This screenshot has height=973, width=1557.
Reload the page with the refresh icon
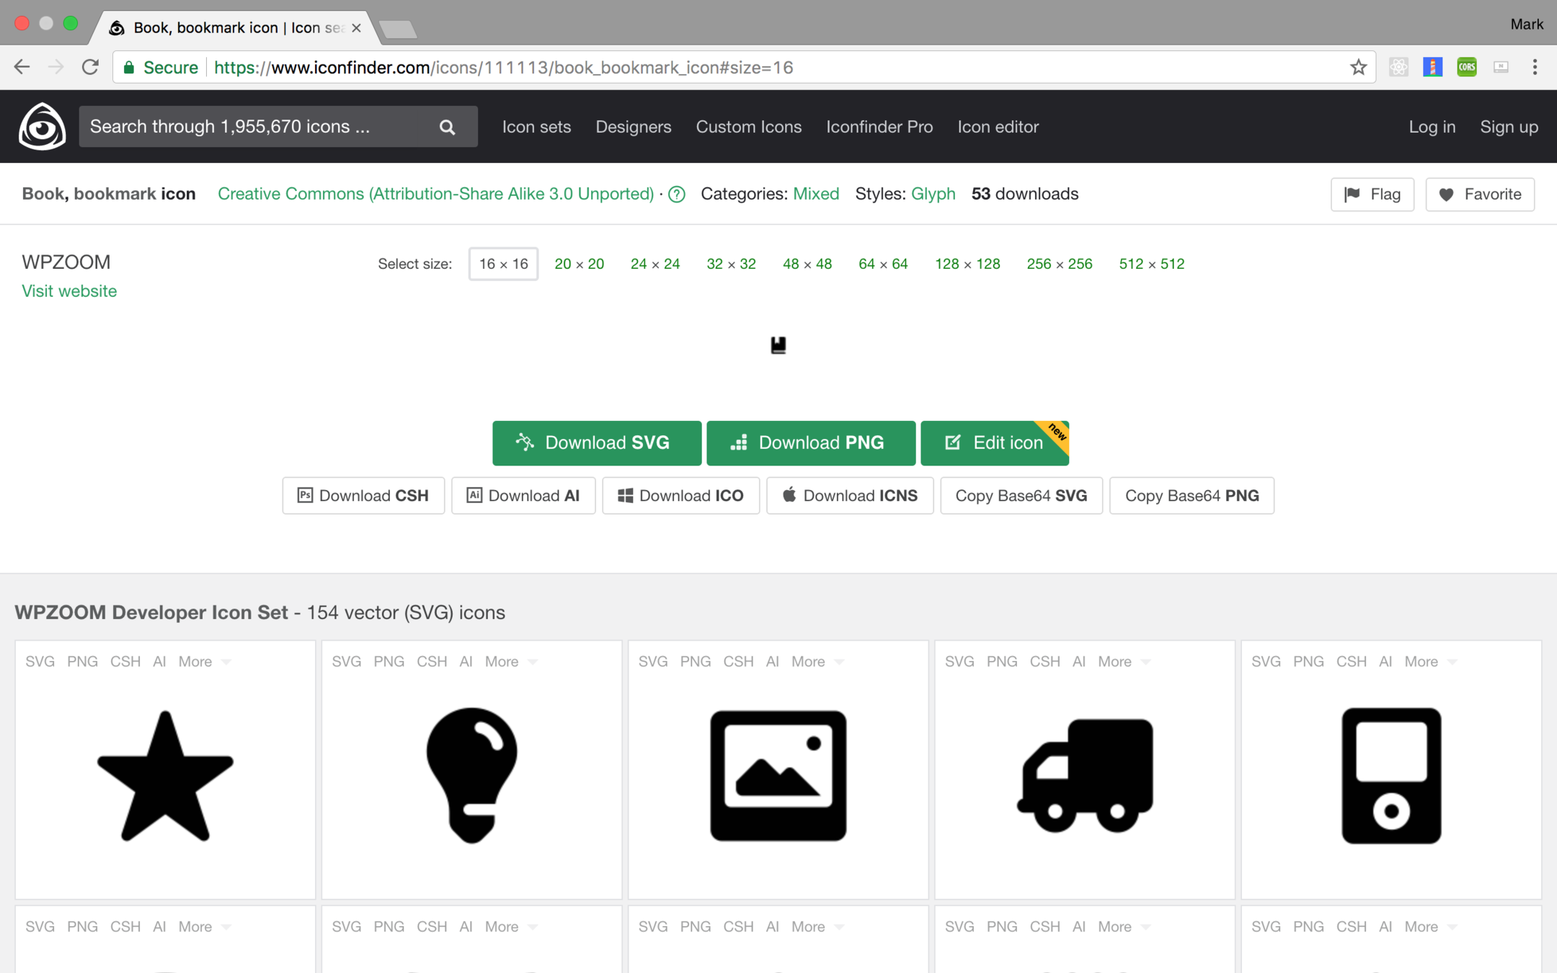coord(90,67)
